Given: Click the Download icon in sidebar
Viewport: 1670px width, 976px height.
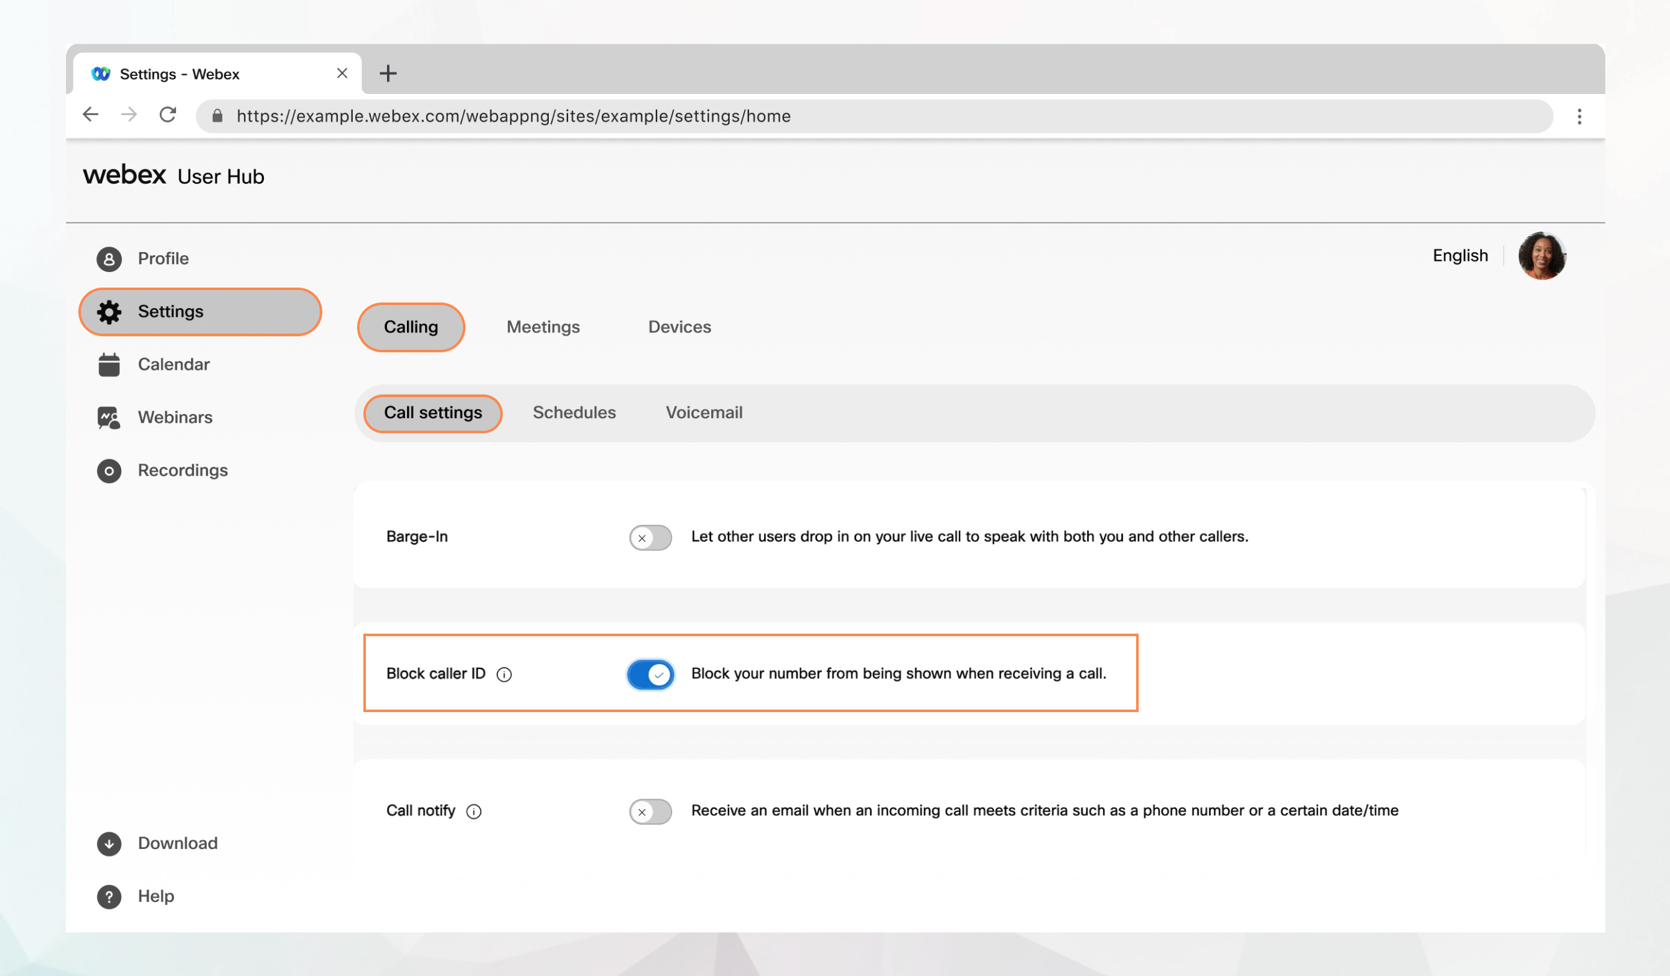Looking at the screenshot, I should tap(109, 842).
